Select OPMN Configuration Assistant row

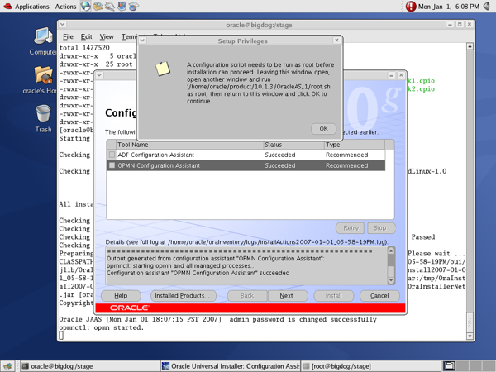pos(246,165)
